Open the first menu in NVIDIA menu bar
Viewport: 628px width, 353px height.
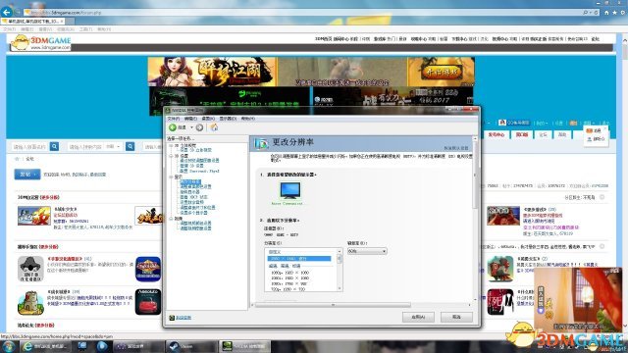point(174,119)
